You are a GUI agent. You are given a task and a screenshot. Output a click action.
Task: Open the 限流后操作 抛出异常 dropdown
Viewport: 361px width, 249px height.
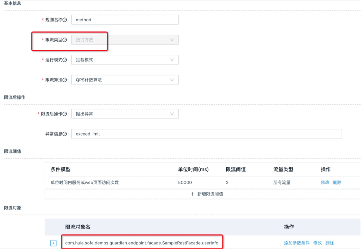click(125, 114)
